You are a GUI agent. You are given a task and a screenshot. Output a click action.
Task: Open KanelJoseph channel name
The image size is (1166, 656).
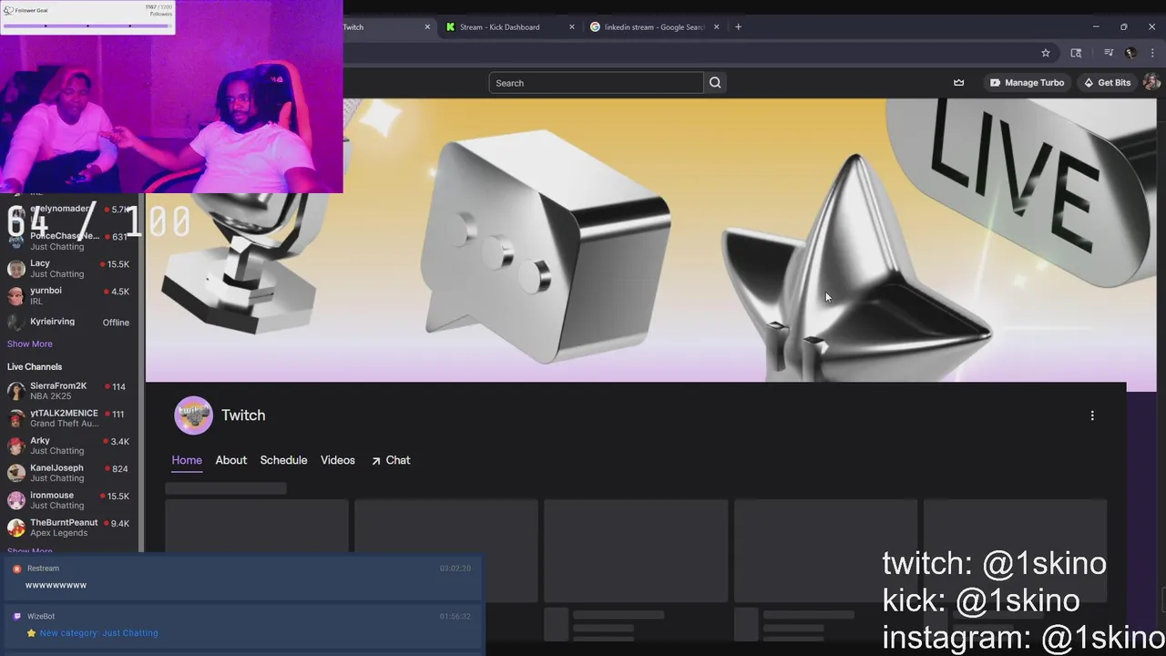coord(56,468)
